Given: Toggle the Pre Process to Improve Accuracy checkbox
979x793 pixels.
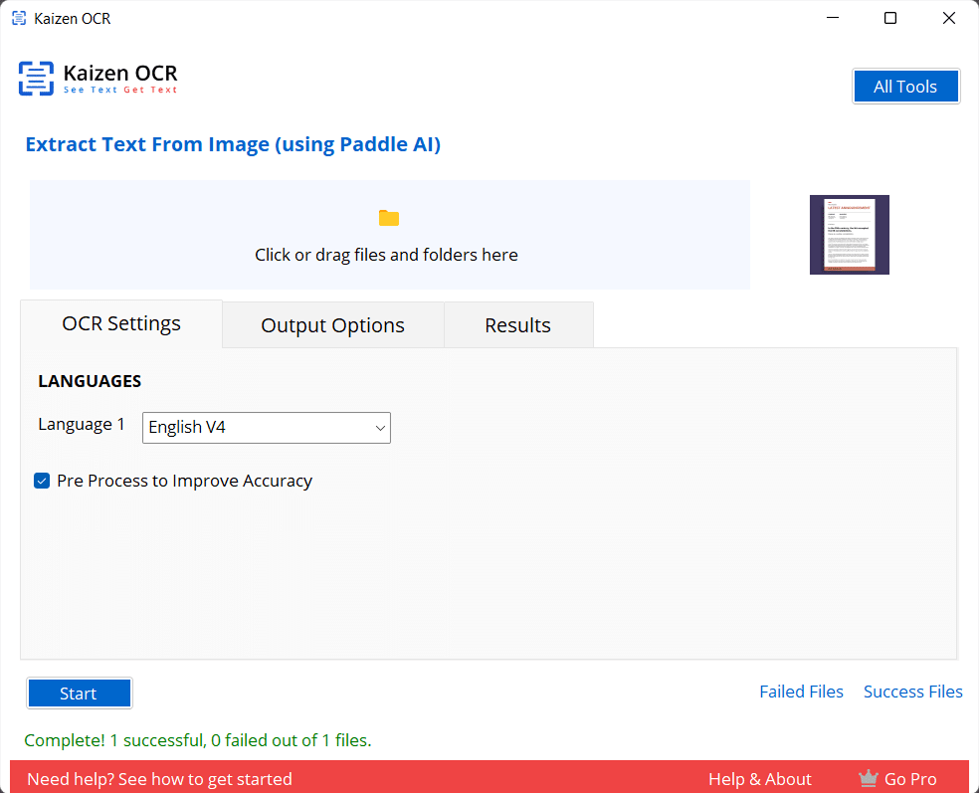Looking at the screenshot, I should 42,482.
